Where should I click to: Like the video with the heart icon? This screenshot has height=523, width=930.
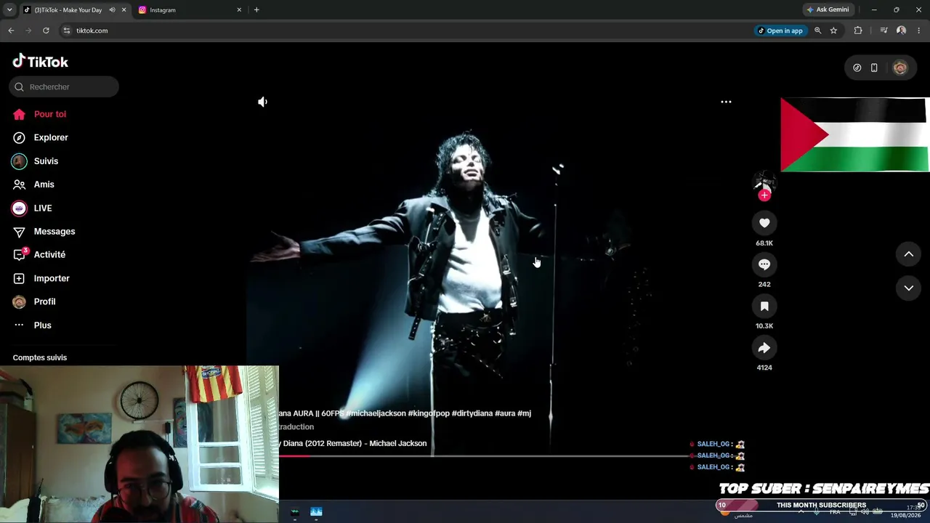[x=764, y=223]
